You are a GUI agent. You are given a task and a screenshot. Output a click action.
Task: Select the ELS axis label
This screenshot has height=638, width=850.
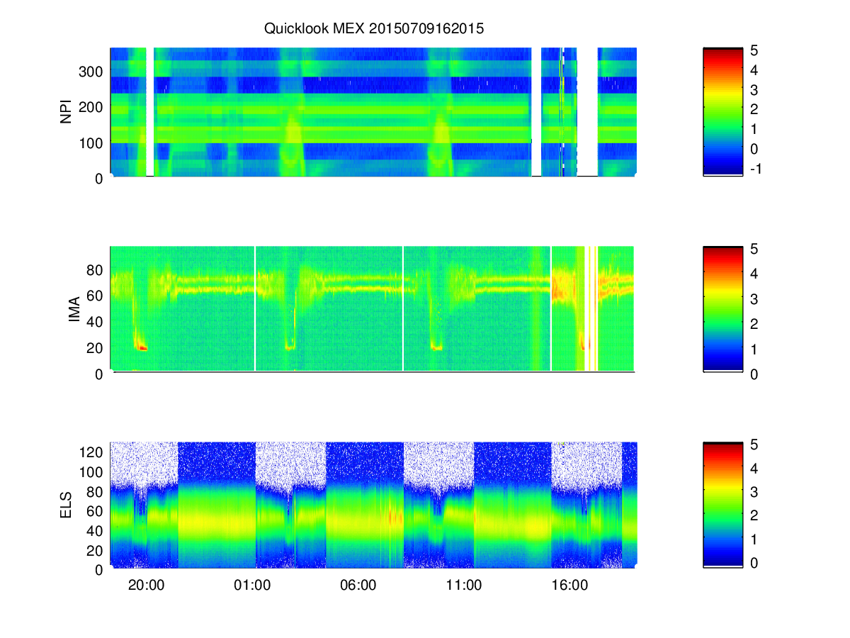coord(67,505)
